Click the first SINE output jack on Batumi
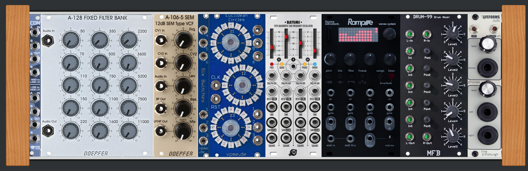The height and width of the screenshot is (171, 528). coord(272,108)
